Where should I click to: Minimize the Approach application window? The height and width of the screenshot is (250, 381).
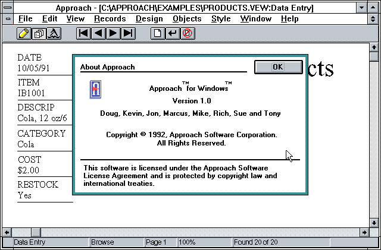coord(362,8)
